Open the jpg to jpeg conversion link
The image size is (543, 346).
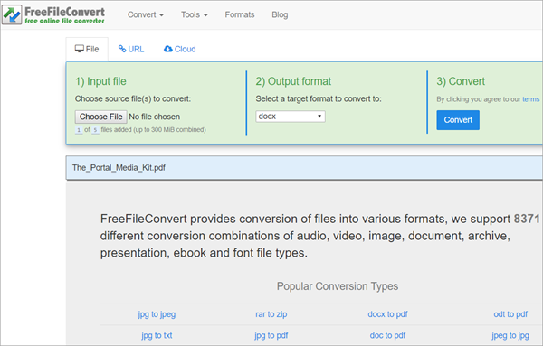[157, 314]
